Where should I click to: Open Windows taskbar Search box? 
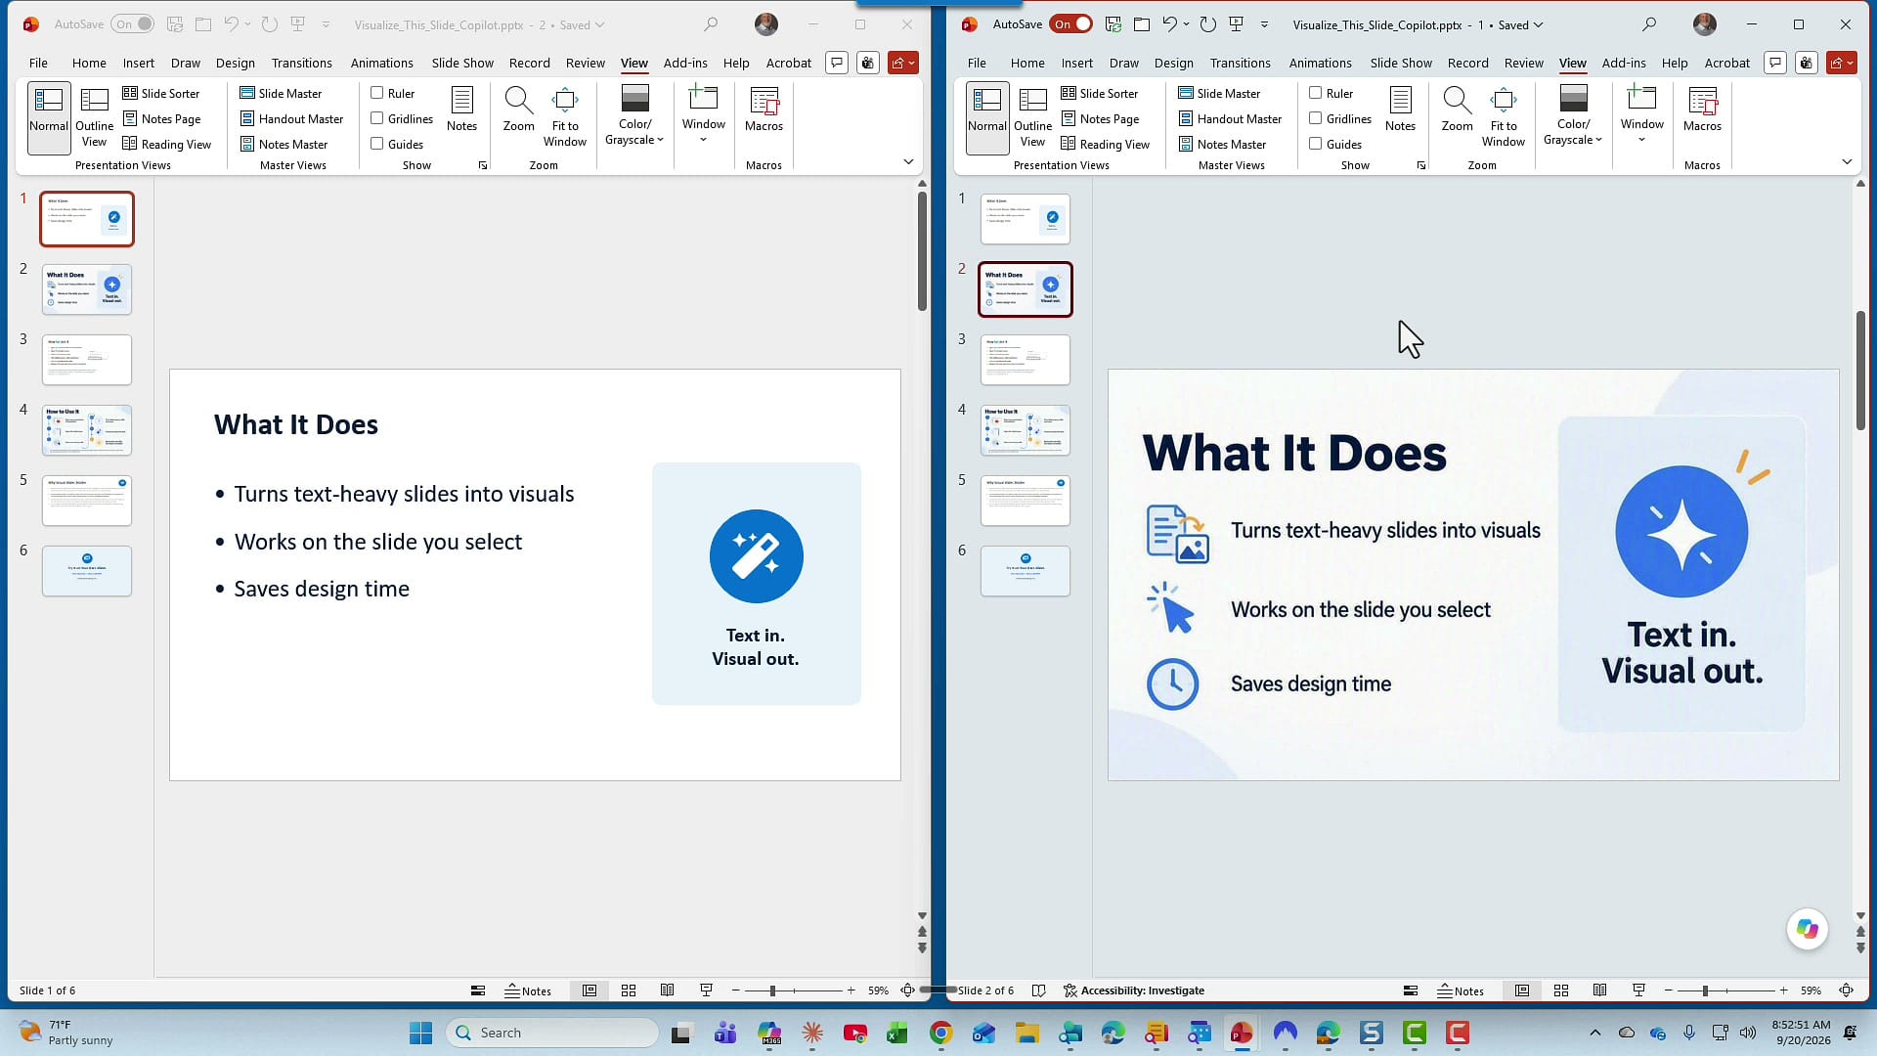coord(552,1033)
